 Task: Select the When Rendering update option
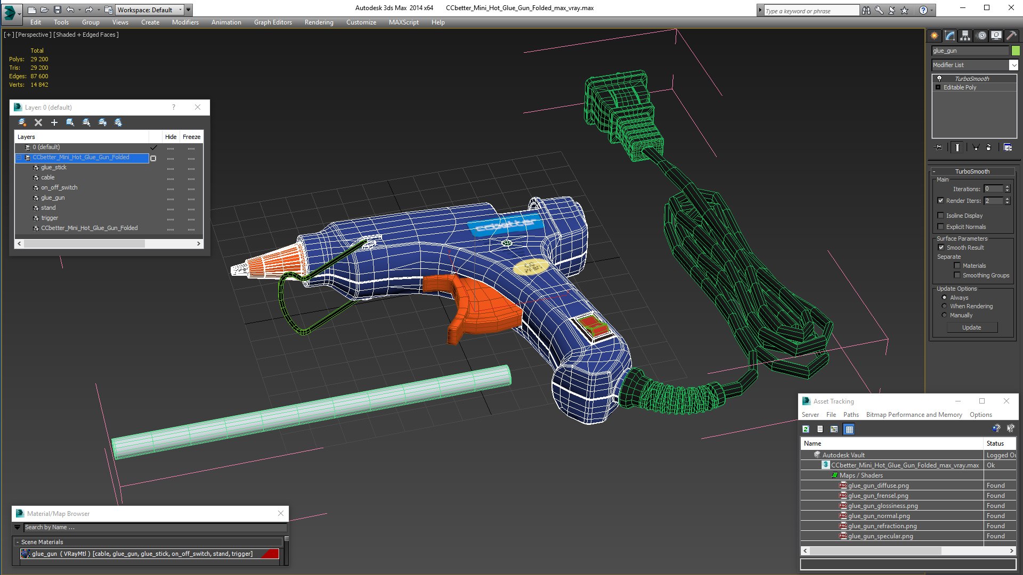coord(945,306)
